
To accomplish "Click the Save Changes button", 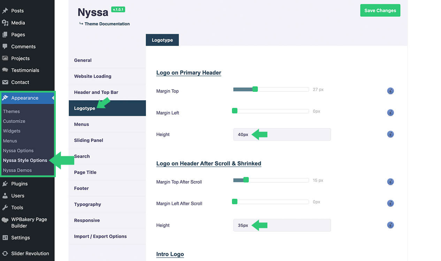I will click(x=380, y=10).
